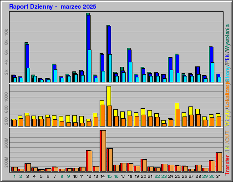Select day label 14 on the axis
The width and height of the screenshot is (233, 182).
pyautogui.click(x=103, y=177)
